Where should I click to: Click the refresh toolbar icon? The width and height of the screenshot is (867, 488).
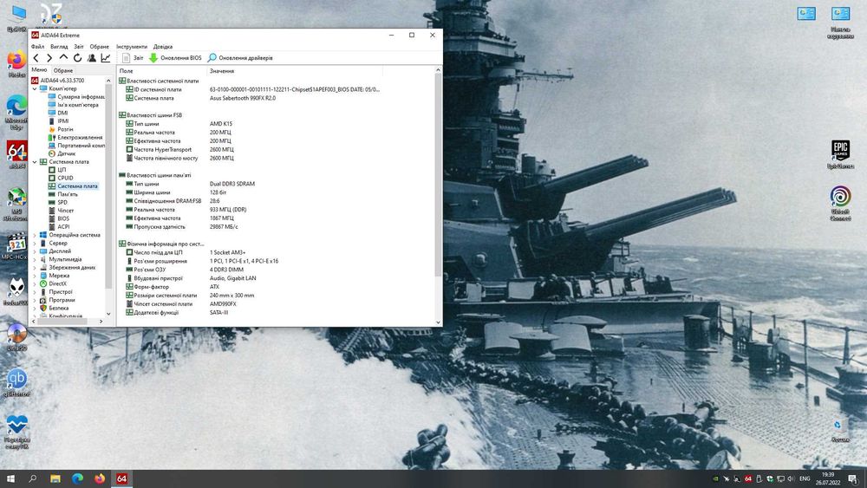(77, 58)
